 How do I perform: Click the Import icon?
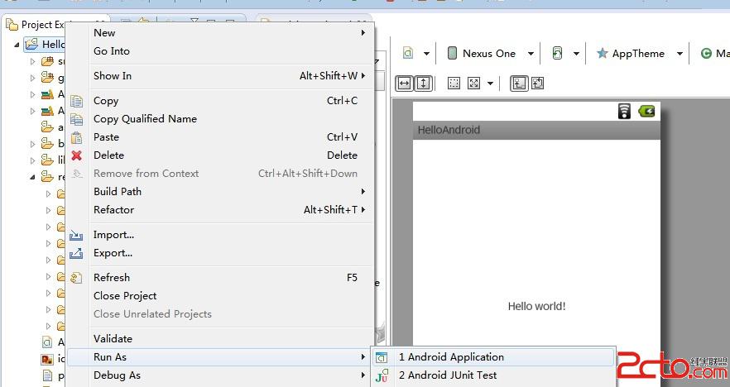tap(76, 236)
